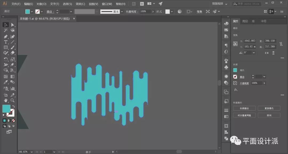Activate the Eyedropper tool
This screenshot has height=154, width=288.
point(6,82)
